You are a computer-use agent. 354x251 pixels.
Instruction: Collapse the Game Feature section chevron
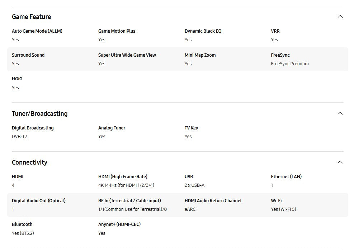tap(340, 16)
